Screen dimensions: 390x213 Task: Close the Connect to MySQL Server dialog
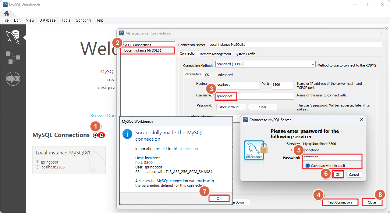point(361,120)
